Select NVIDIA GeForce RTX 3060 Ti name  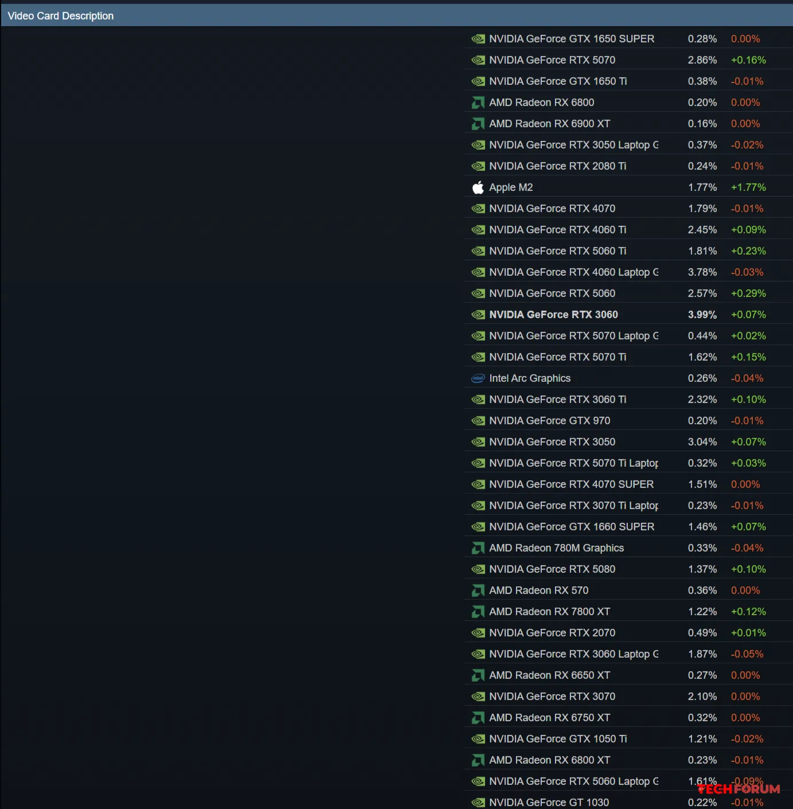coord(557,400)
